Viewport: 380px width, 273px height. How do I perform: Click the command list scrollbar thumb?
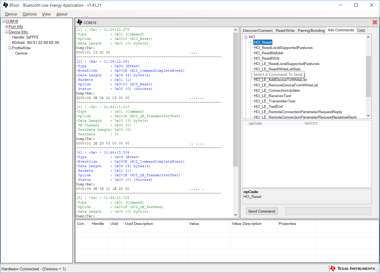[x=368, y=76]
